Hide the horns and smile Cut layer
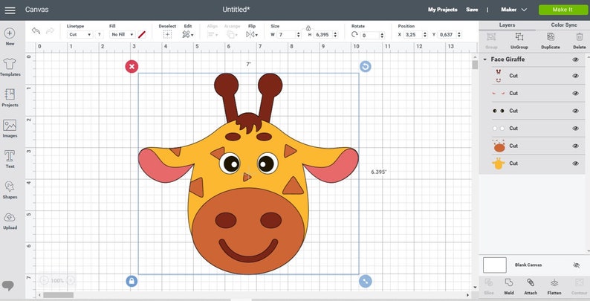 pyautogui.click(x=575, y=76)
